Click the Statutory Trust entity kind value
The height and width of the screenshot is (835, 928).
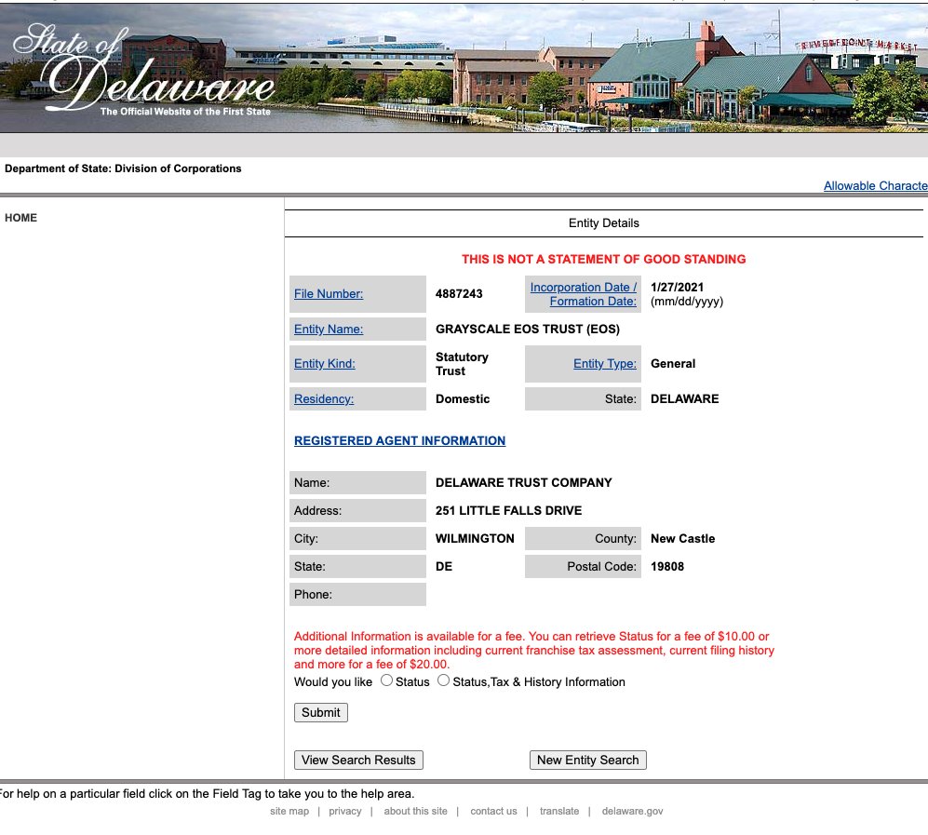462,364
